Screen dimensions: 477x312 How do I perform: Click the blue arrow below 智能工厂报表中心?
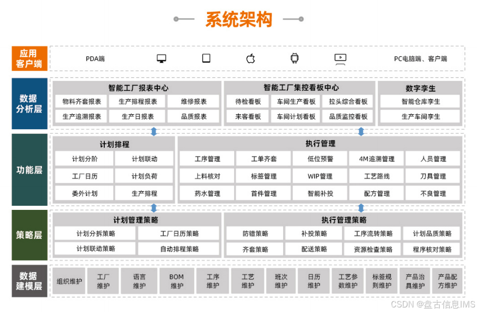154,131
